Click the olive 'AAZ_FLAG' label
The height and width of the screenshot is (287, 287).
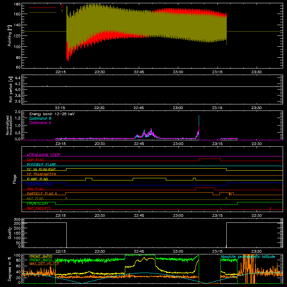[35, 198]
